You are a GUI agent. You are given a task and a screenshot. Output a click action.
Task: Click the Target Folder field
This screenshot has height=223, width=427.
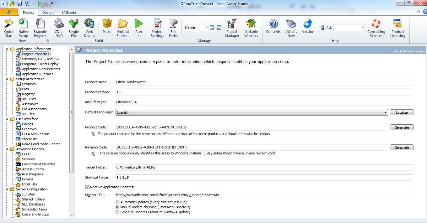point(264,167)
